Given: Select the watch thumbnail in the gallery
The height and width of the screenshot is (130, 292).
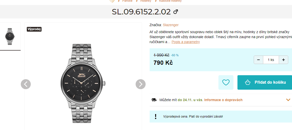Looking at the screenshot, I should (10, 36).
